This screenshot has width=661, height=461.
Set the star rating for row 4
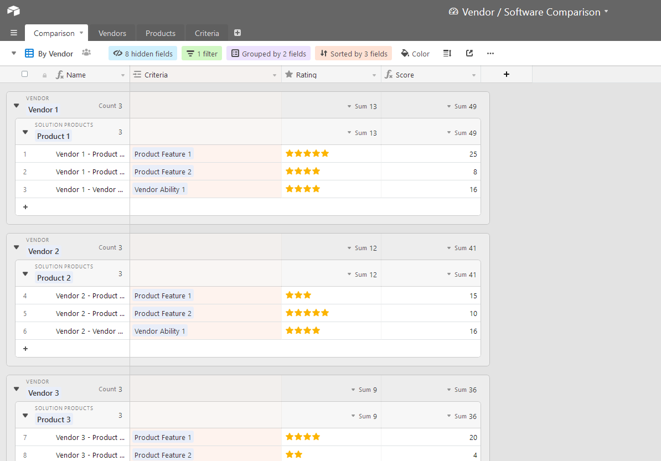coord(307,296)
